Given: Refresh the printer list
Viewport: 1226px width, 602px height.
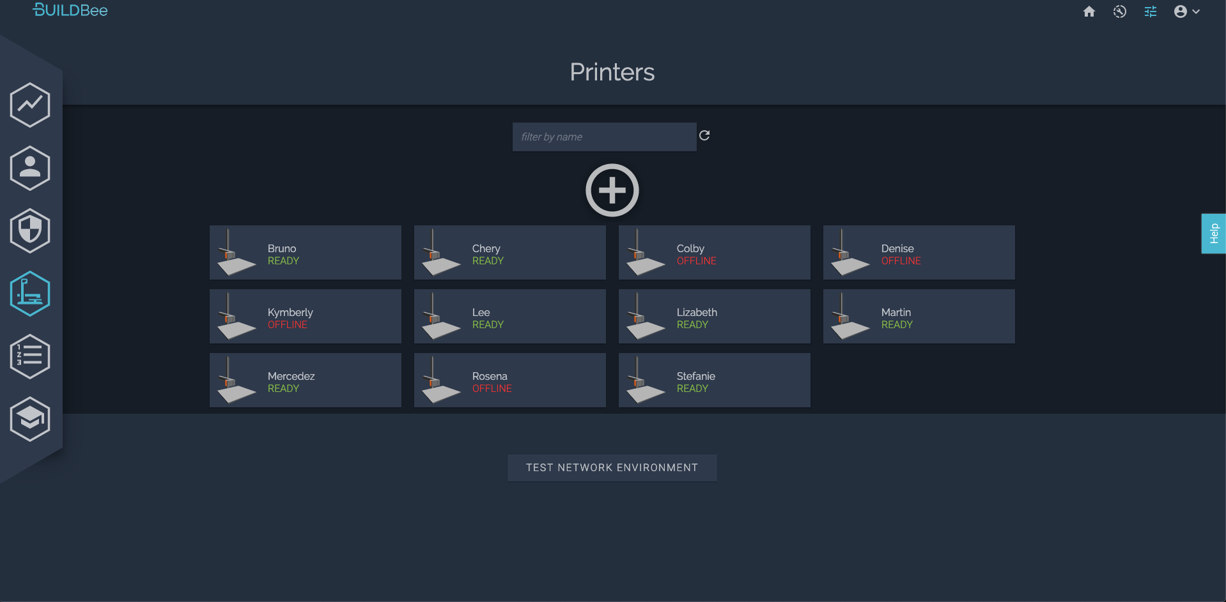Looking at the screenshot, I should pyautogui.click(x=704, y=135).
